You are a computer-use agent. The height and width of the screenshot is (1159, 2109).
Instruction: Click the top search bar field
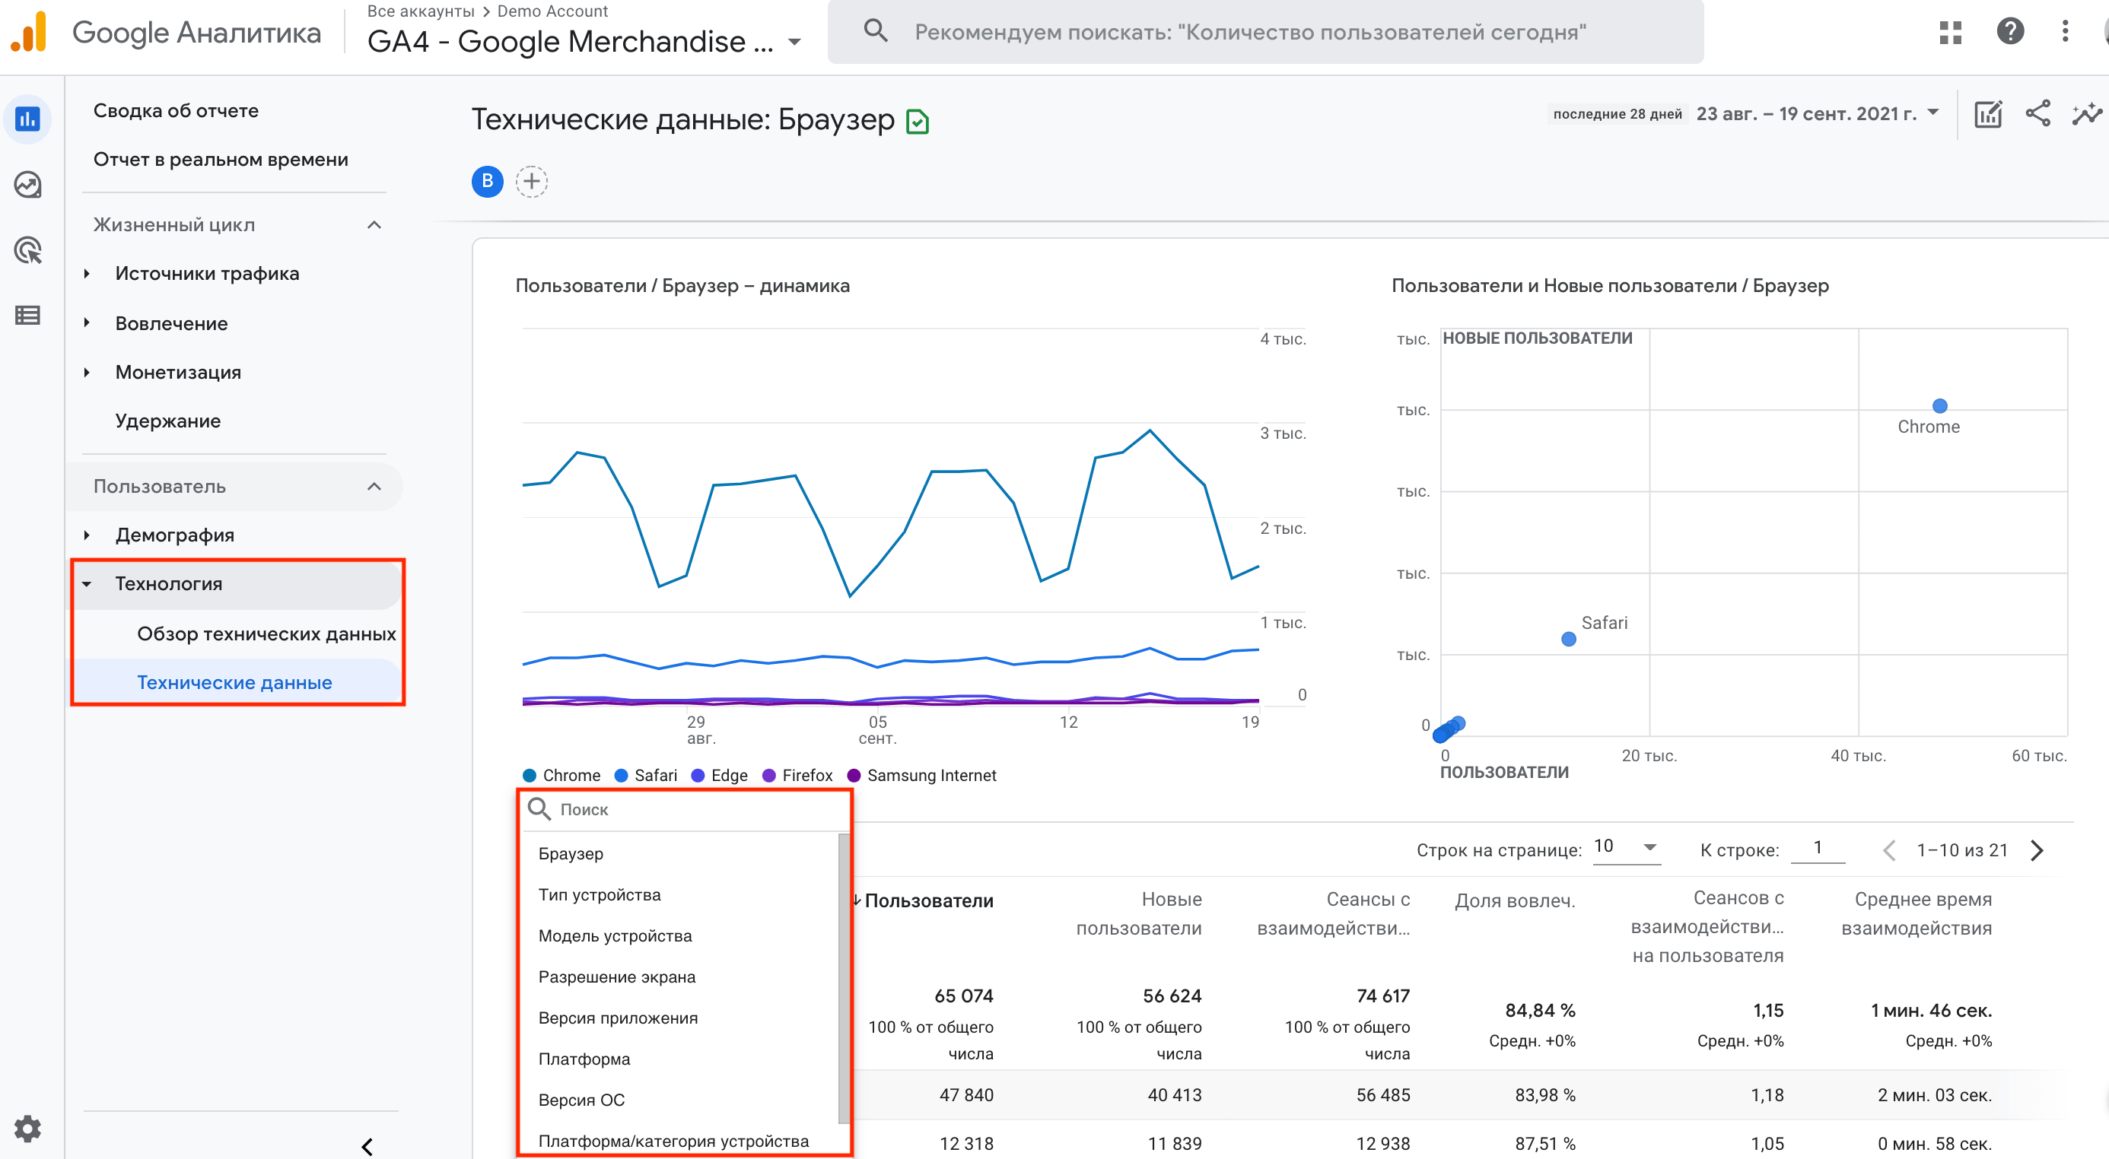pos(1265,32)
